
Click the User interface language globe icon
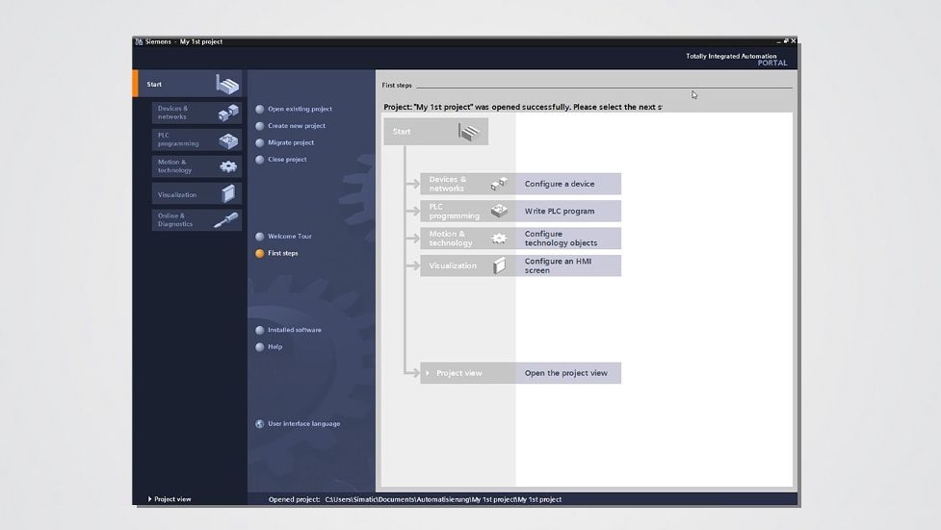260,424
